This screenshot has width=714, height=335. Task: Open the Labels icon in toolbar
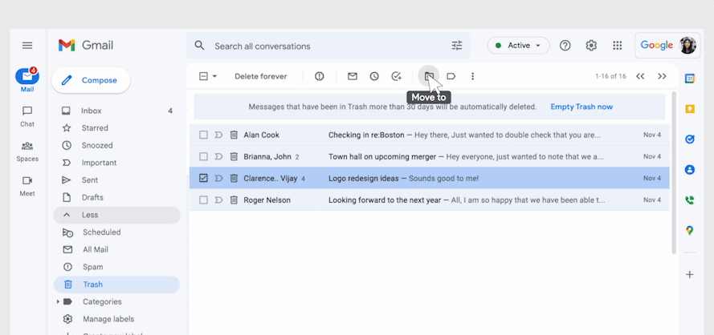tap(451, 76)
